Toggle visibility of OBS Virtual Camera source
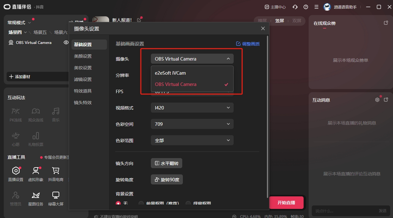Screen dimensions: 393x218 [x=66, y=42]
